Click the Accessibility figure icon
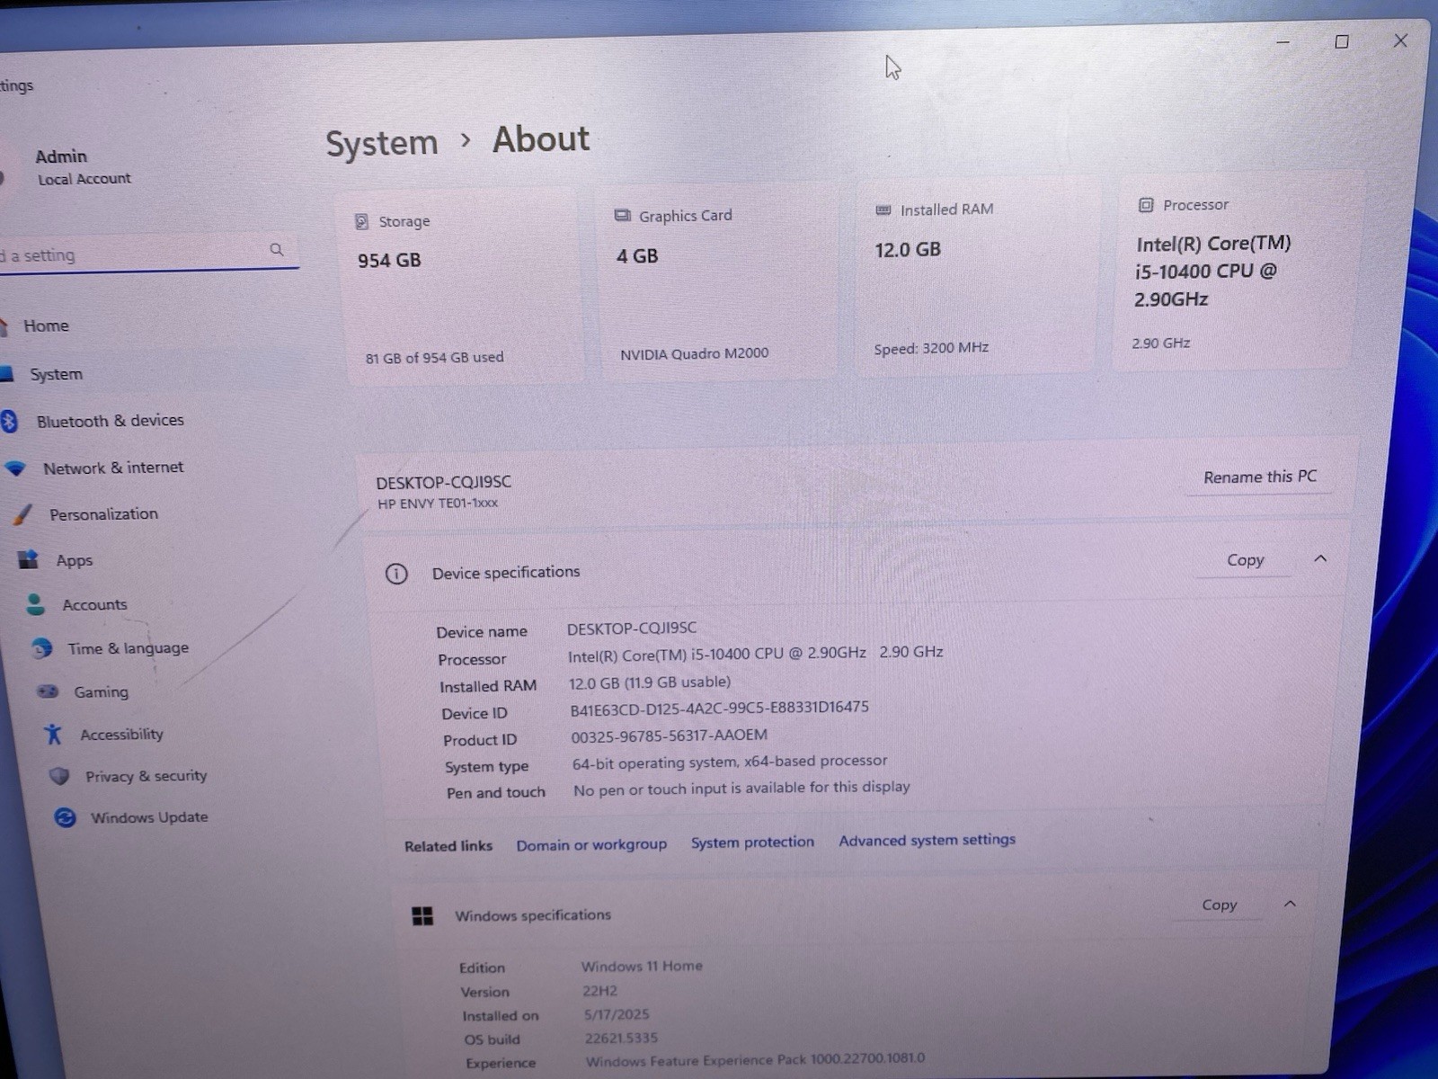 tap(53, 734)
